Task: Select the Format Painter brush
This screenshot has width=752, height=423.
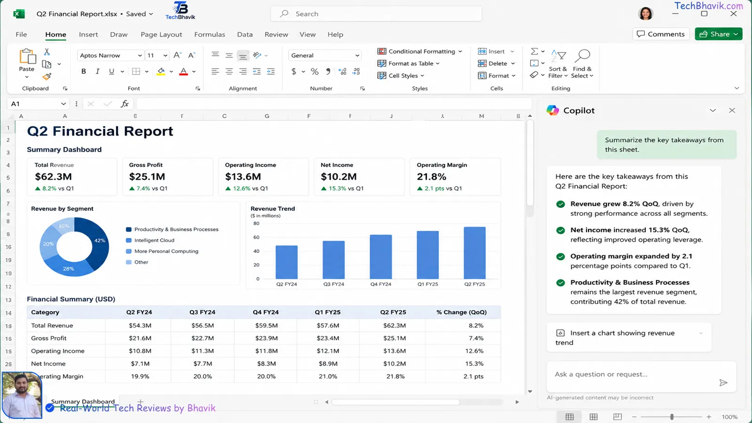Action: point(47,76)
